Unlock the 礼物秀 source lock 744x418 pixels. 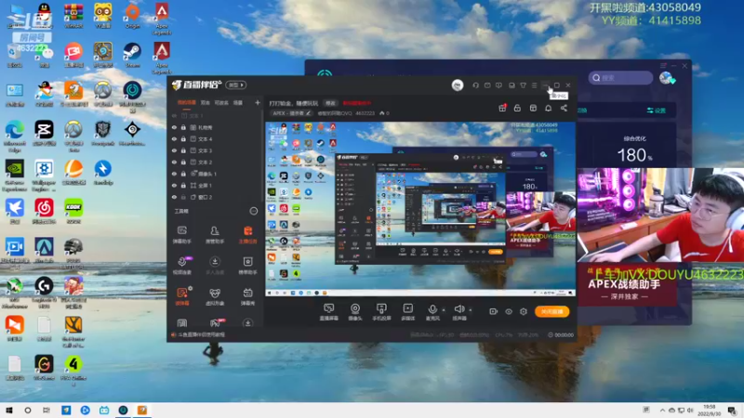coord(183,127)
